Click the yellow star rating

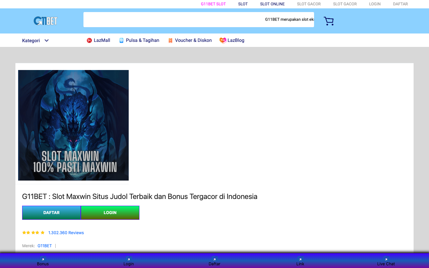click(33, 232)
